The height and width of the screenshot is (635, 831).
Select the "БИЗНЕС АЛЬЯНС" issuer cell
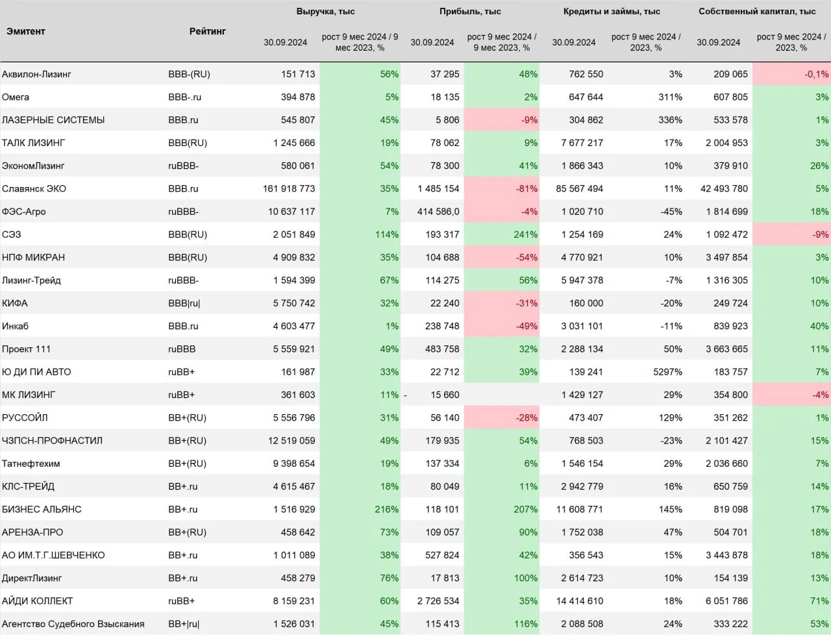pyautogui.click(x=42, y=509)
